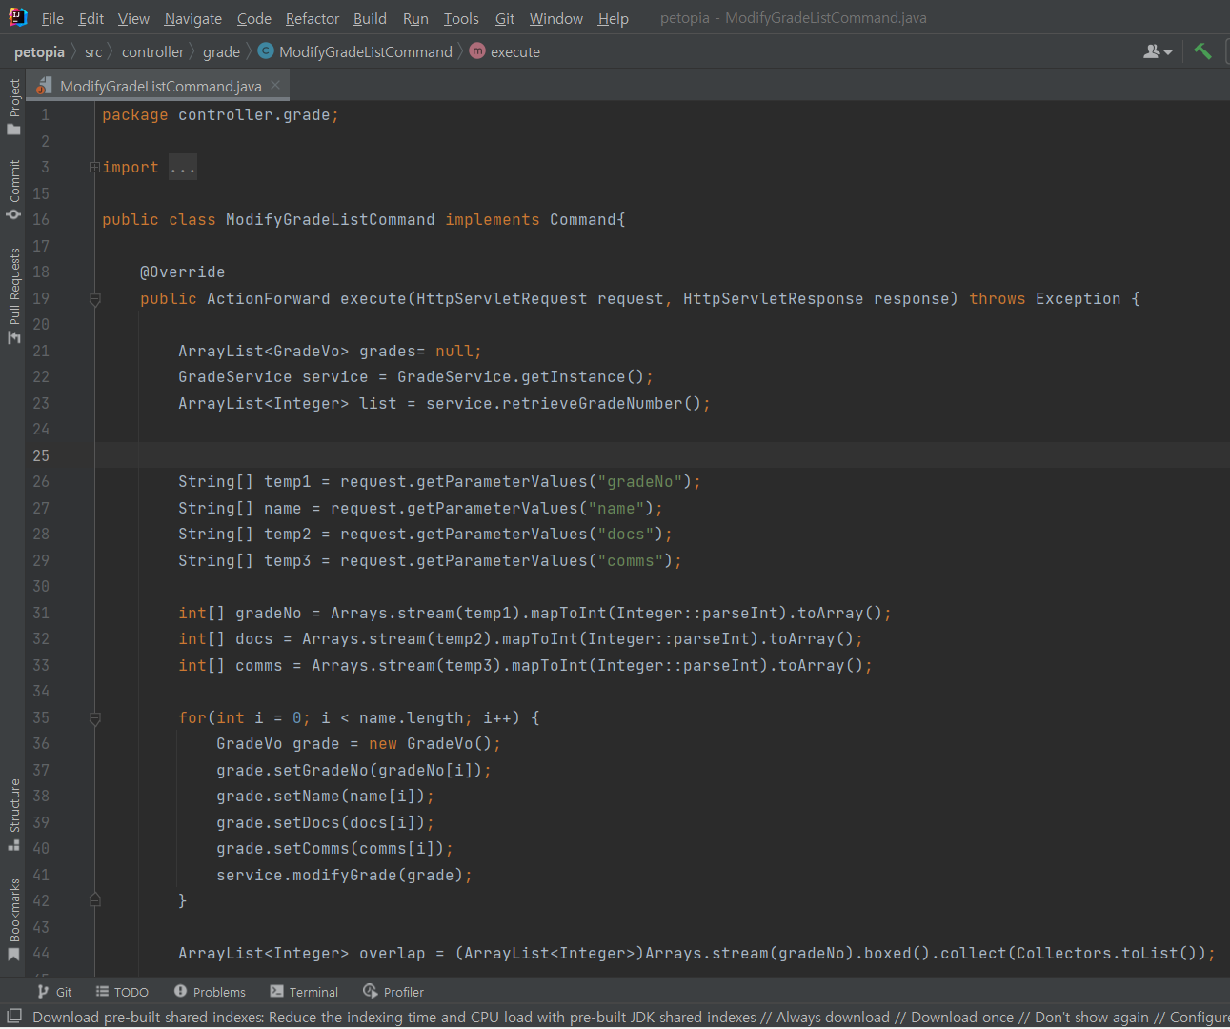This screenshot has width=1230, height=1029.
Task: Click the word implements on line 16
Action: (493, 220)
